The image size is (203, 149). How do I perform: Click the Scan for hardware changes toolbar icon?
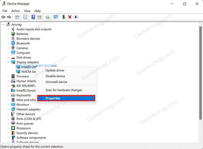(x=56, y=17)
